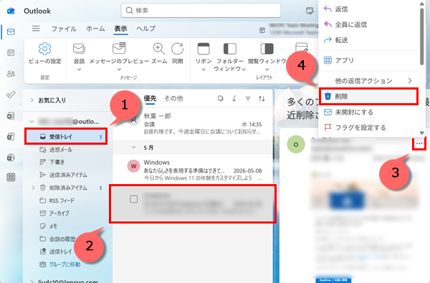Click the sort arrows icon in message list
This screenshot has height=283, width=430.
coord(262,98)
